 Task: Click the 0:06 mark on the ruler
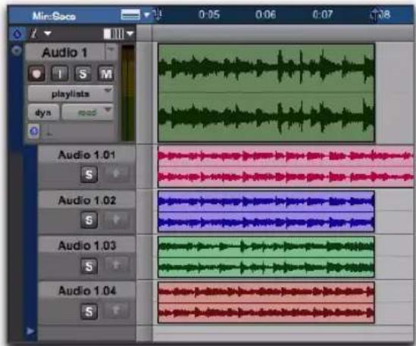tap(265, 14)
